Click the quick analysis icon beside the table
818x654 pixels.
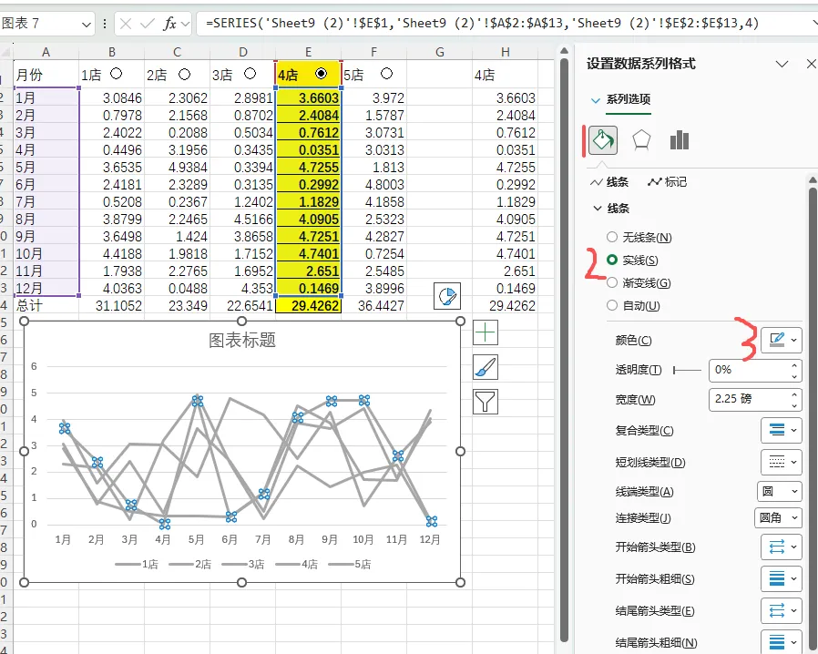(x=447, y=296)
